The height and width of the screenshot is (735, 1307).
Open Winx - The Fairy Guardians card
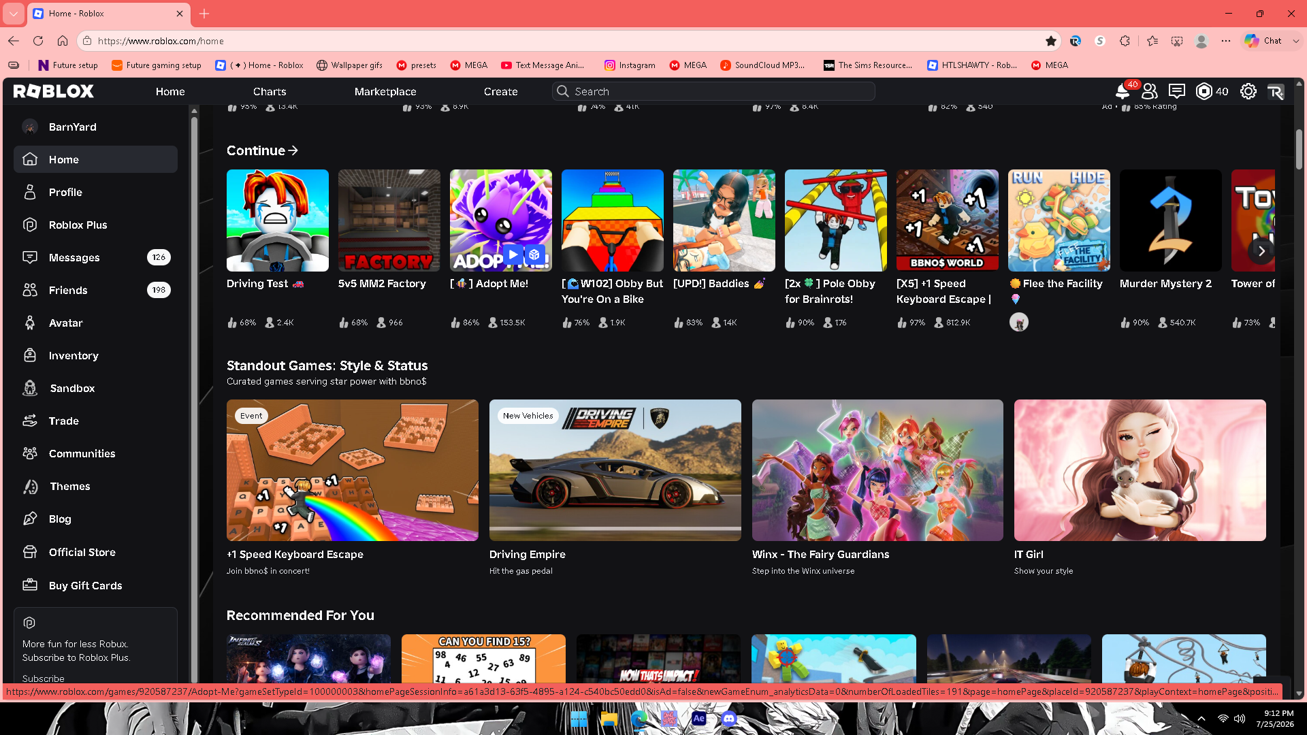tap(877, 470)
